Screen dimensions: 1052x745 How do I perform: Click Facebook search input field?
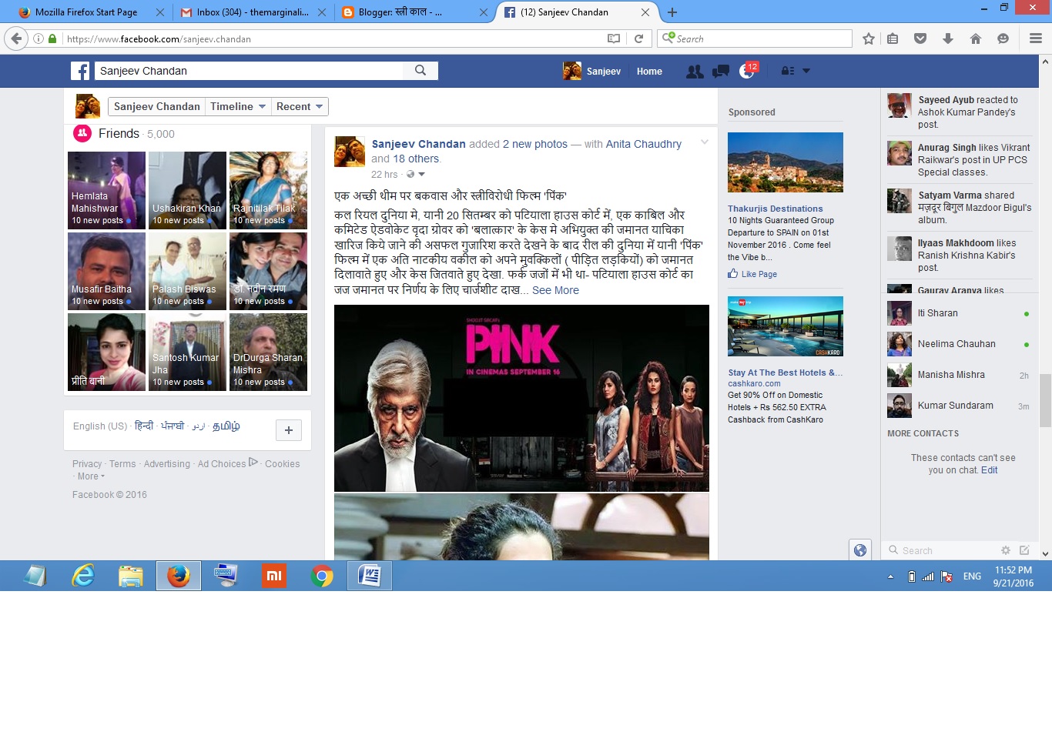coord(249,71)
